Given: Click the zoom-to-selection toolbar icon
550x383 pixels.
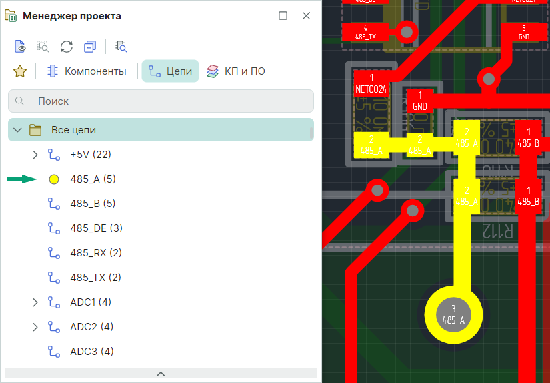Looking at the screenshot, I should point(43,46).
